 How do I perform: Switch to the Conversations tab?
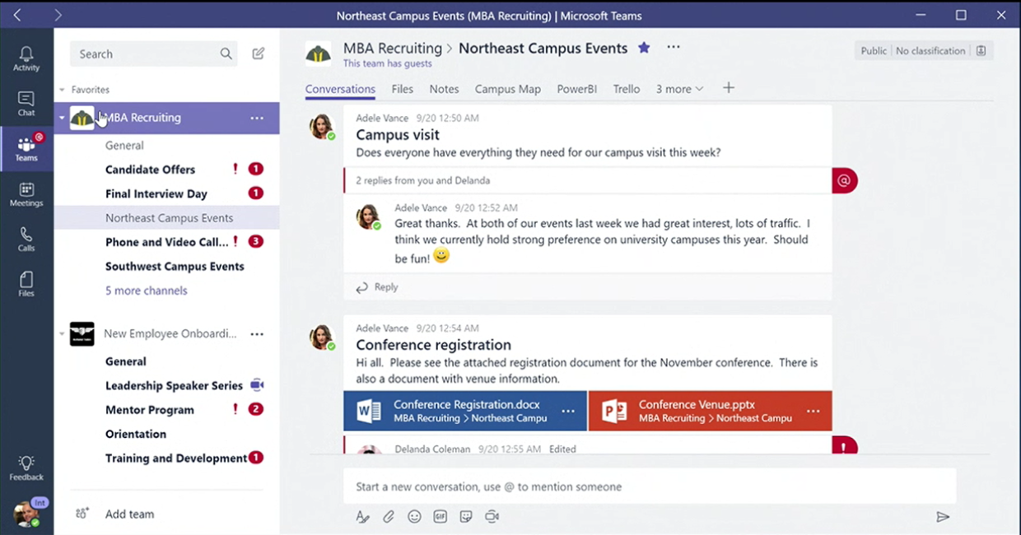[x=340, y=89]
